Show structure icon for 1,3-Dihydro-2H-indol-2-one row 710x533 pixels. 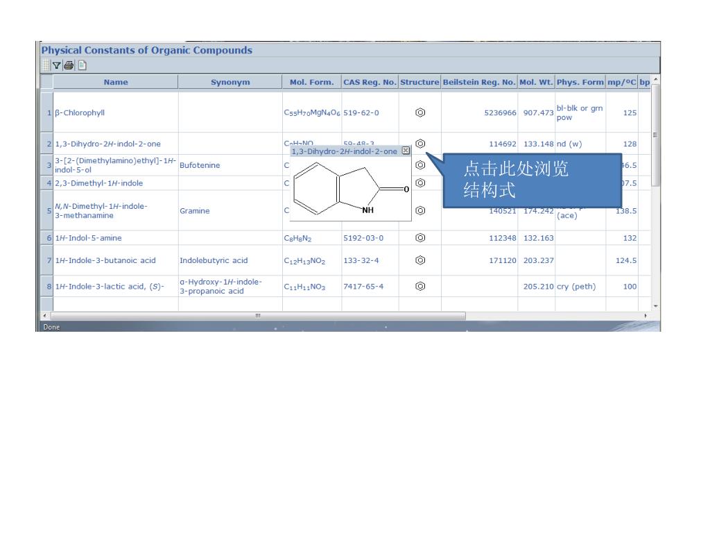(x=420, y=144)
